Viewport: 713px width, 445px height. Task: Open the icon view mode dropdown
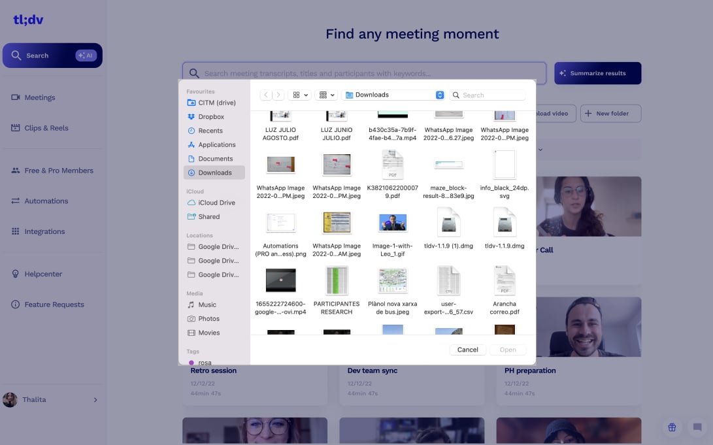300,95
